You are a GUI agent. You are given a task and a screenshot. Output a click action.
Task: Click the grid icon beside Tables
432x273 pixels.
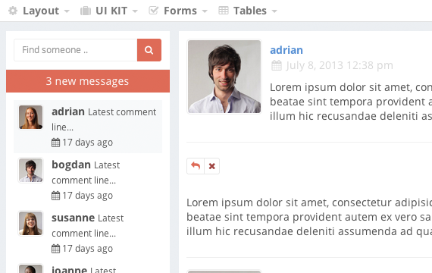(224, 11)
